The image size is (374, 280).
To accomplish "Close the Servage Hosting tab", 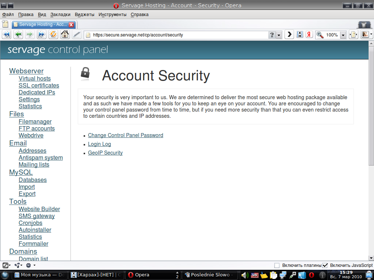I will [x=71, y=24].
